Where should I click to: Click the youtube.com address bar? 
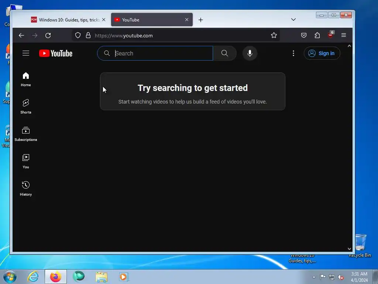pos(176,35)
